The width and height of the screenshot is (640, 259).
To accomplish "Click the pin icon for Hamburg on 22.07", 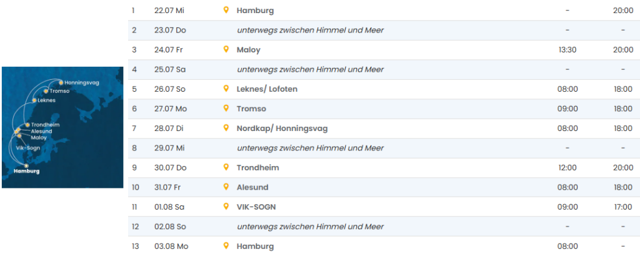I will (x=226, y=10).
